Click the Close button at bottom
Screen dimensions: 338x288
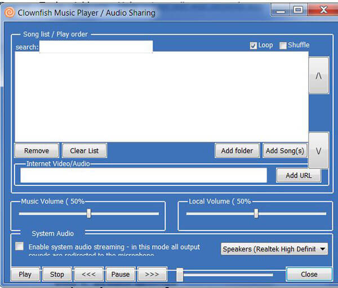(x=309, y=274)
